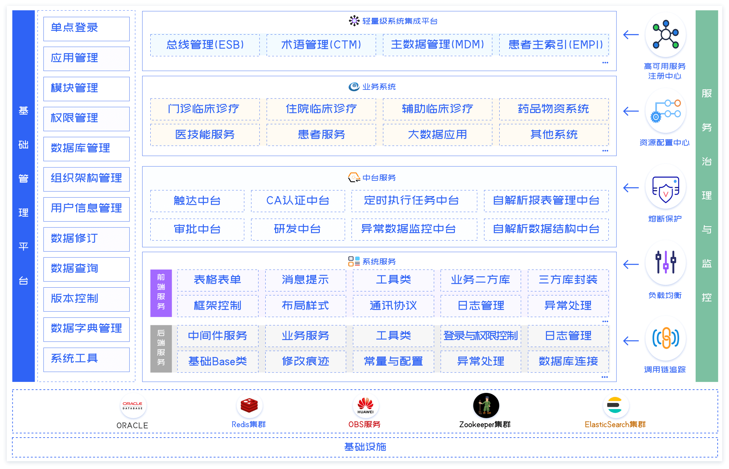Select 数据字典管理 item
The width and height of the screenshot is (729, 469).
pos(87,330)
